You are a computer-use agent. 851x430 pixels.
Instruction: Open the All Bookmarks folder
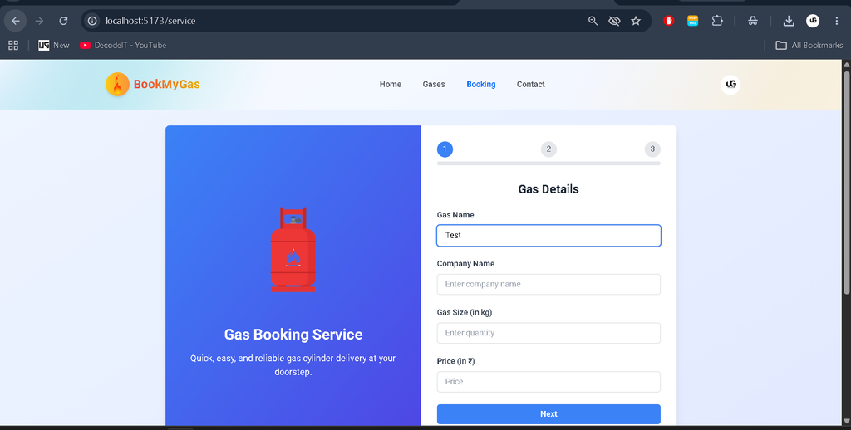pos(809,46)
